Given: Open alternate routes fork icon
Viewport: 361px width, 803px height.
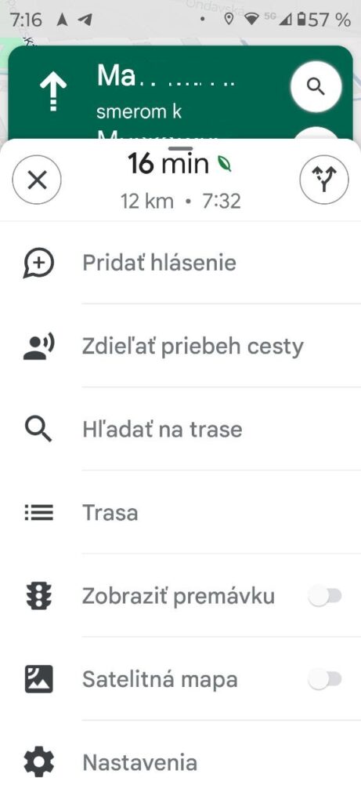Looking at the screenshot, I should [x=324, y=180].
